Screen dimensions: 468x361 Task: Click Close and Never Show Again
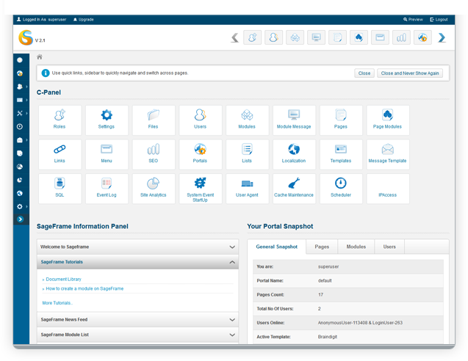coord(410,73)
